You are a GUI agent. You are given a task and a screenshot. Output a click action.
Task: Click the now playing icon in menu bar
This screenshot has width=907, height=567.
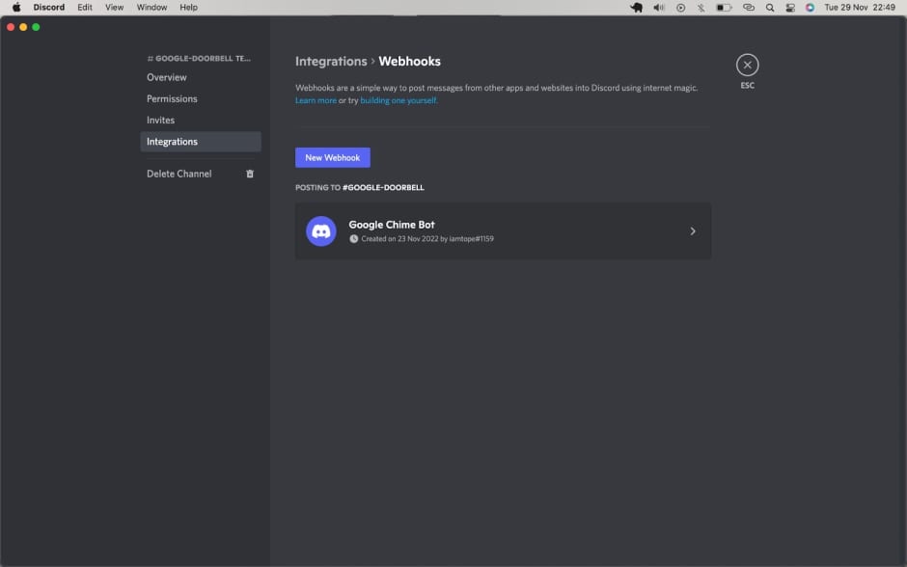(x=681, y=8)
